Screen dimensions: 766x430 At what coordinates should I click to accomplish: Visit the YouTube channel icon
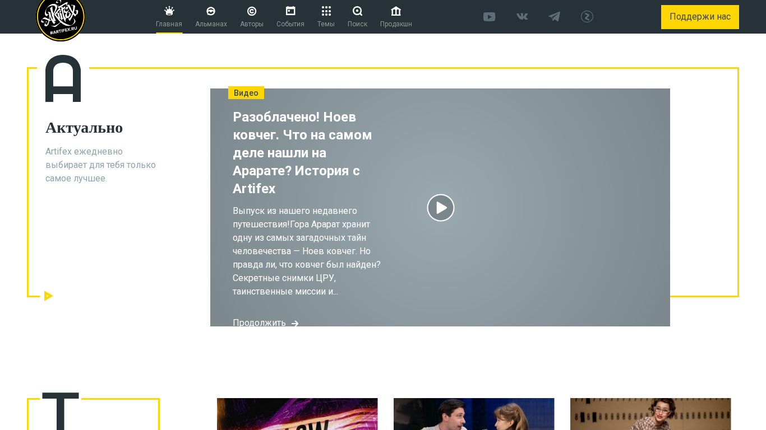(489, 17)
